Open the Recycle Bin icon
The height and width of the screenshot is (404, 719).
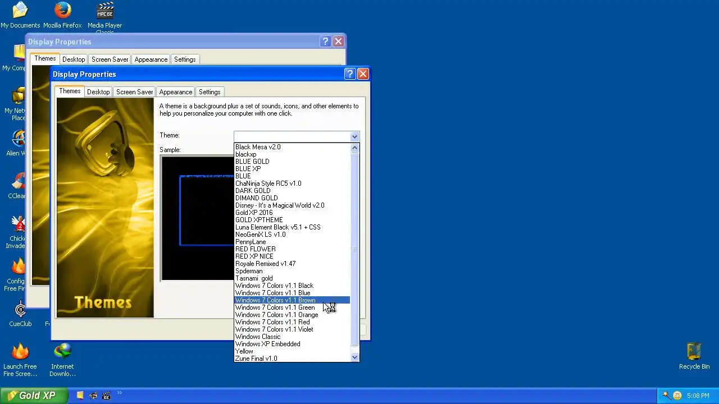click(x=694, y=356)
